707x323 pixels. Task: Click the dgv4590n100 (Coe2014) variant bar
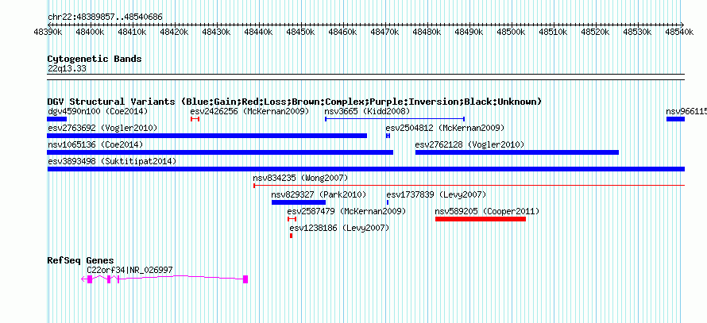57,119
